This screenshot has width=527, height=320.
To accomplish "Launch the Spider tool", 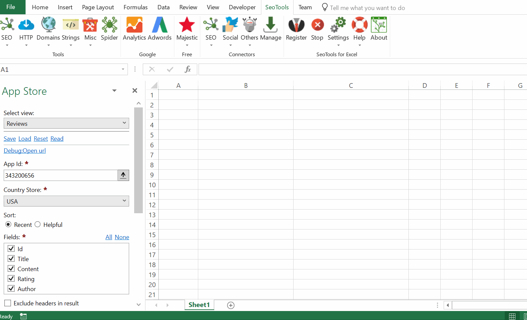I will 110,25.
